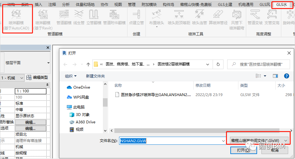Sort files by 名称 column header
This screenshot has height=159, width=295.
click(118, 86)
